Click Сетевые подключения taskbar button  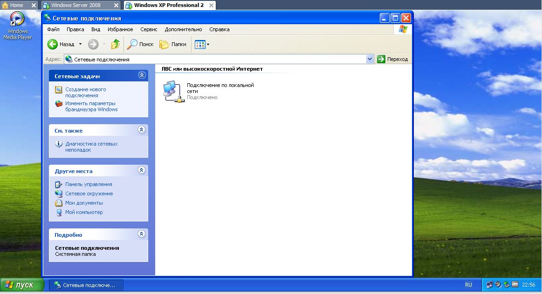[x=86, y=285]
